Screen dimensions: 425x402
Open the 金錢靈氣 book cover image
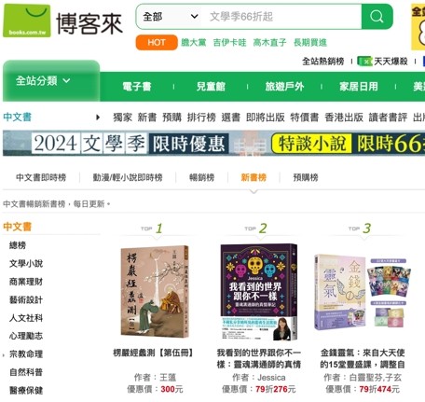click(x=363, y=292)
